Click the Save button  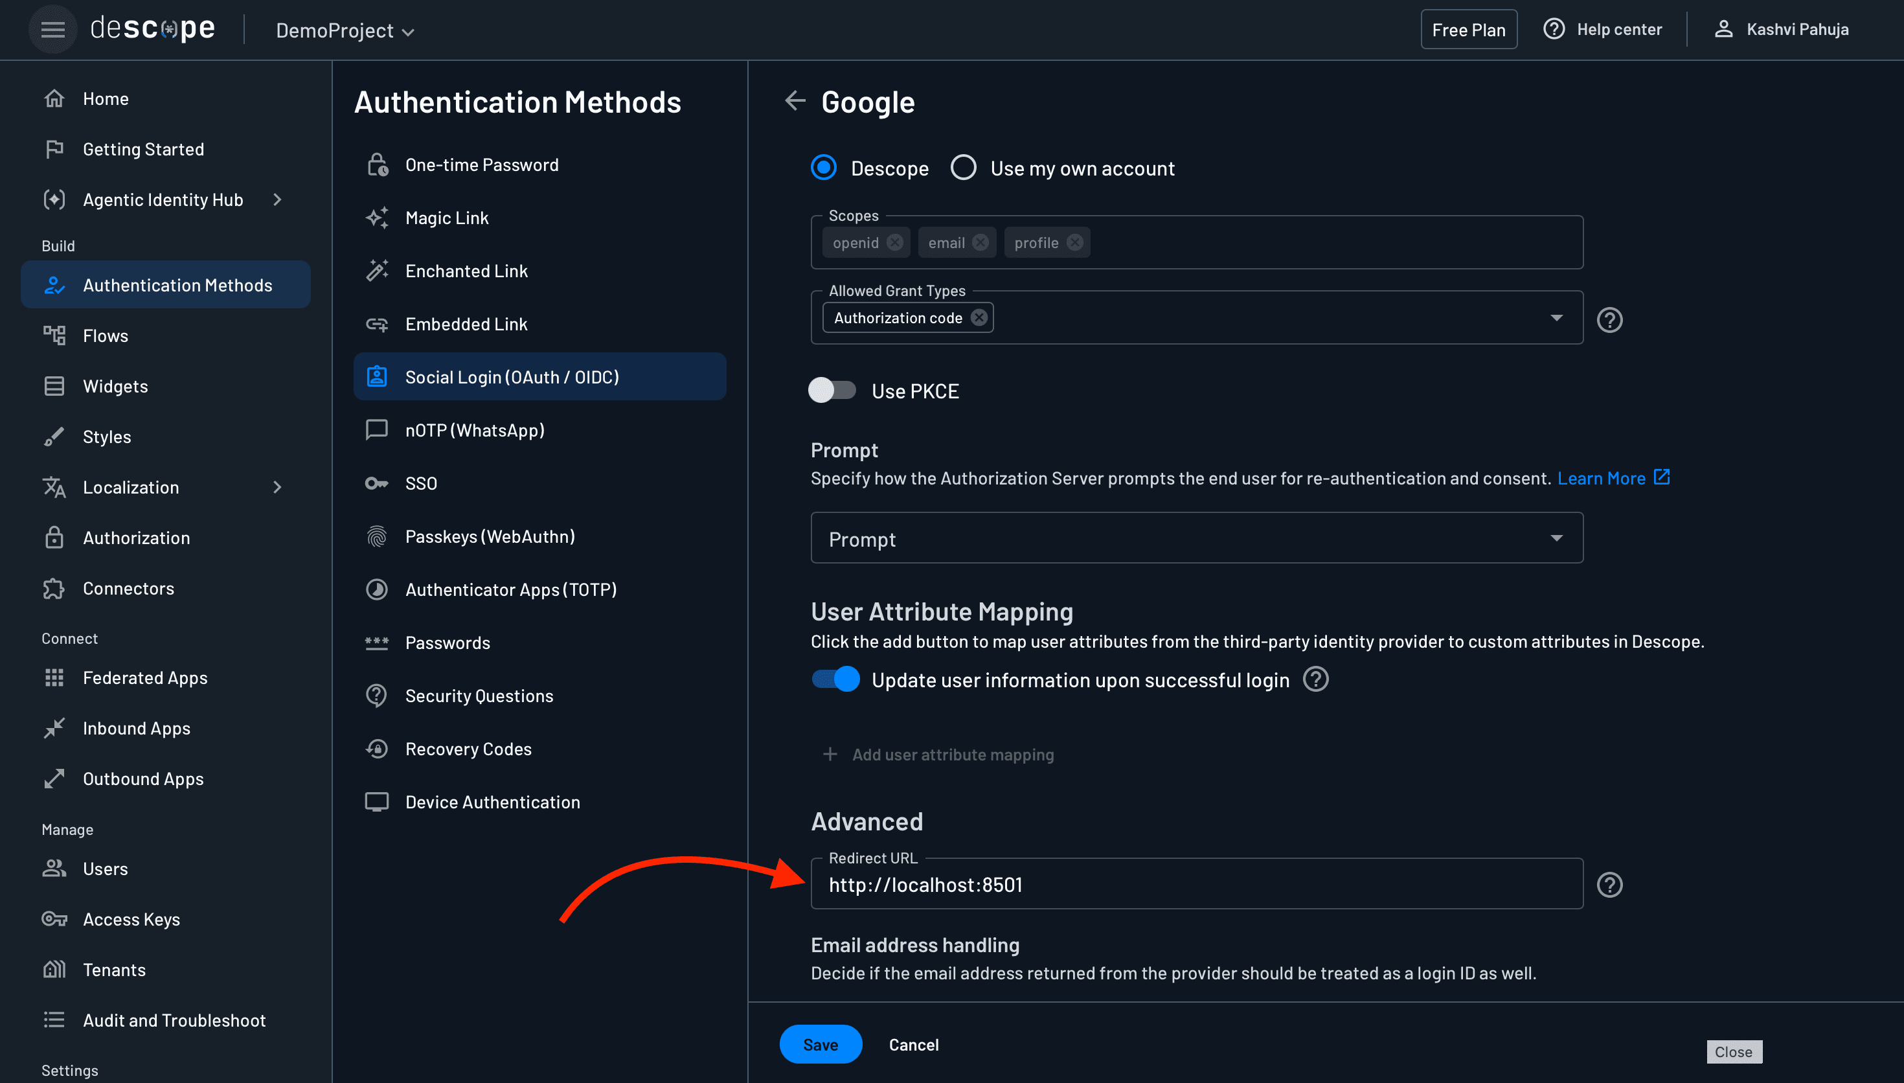(820, 1044)
